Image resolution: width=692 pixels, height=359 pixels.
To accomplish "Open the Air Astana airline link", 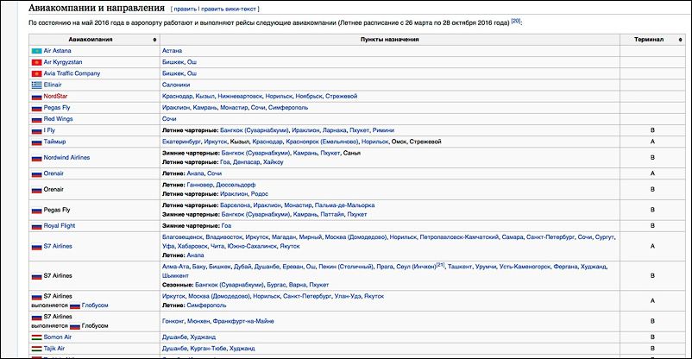I will click(x=57, y=51).
